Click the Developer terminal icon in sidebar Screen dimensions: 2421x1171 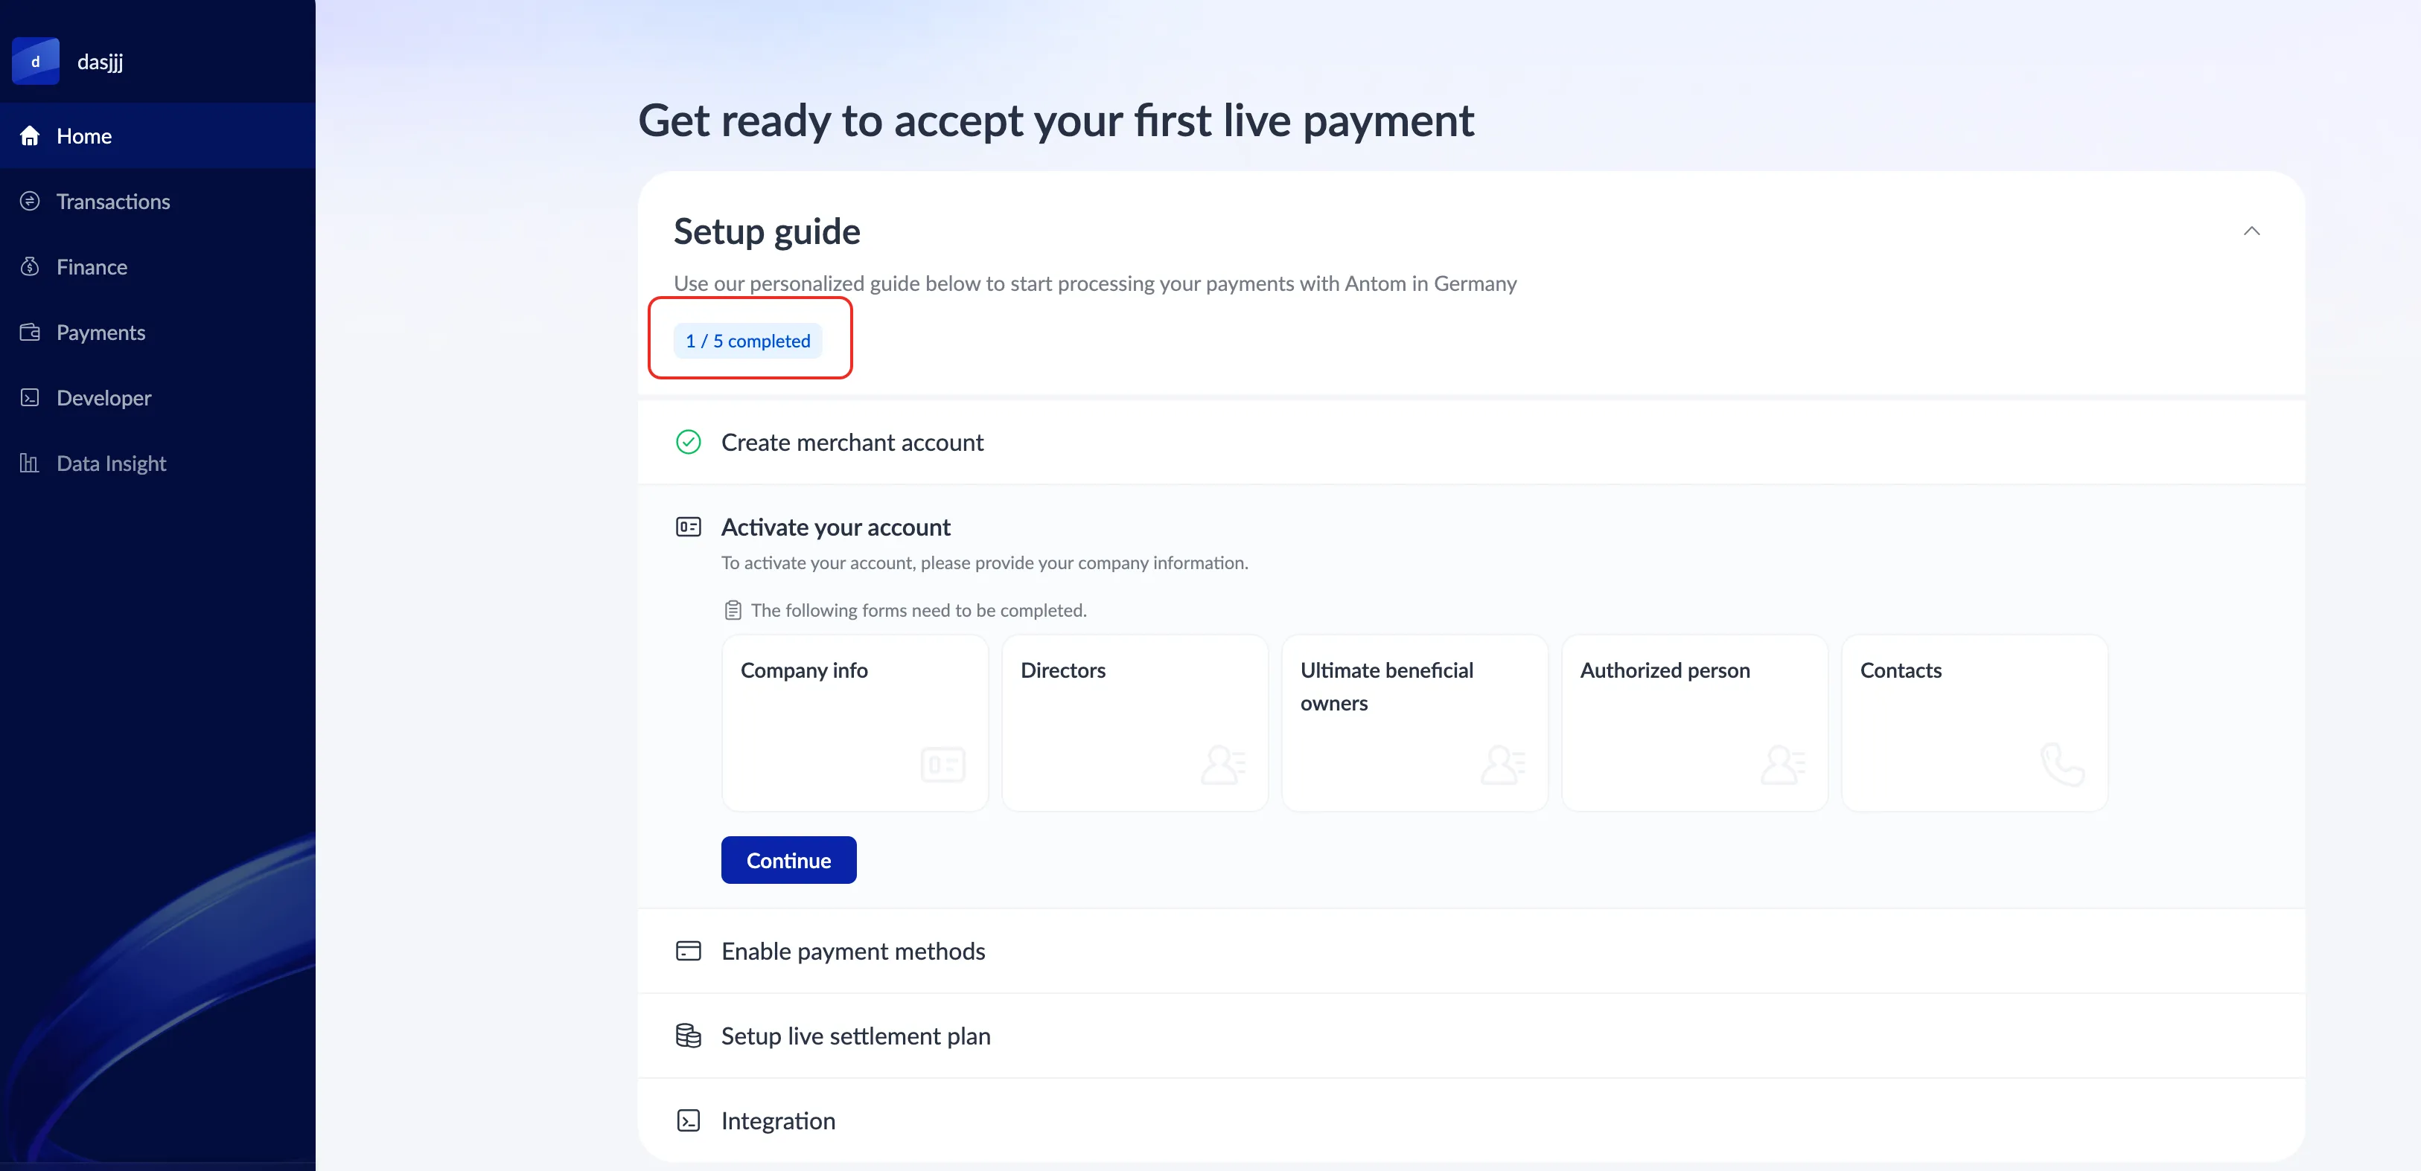30,398
